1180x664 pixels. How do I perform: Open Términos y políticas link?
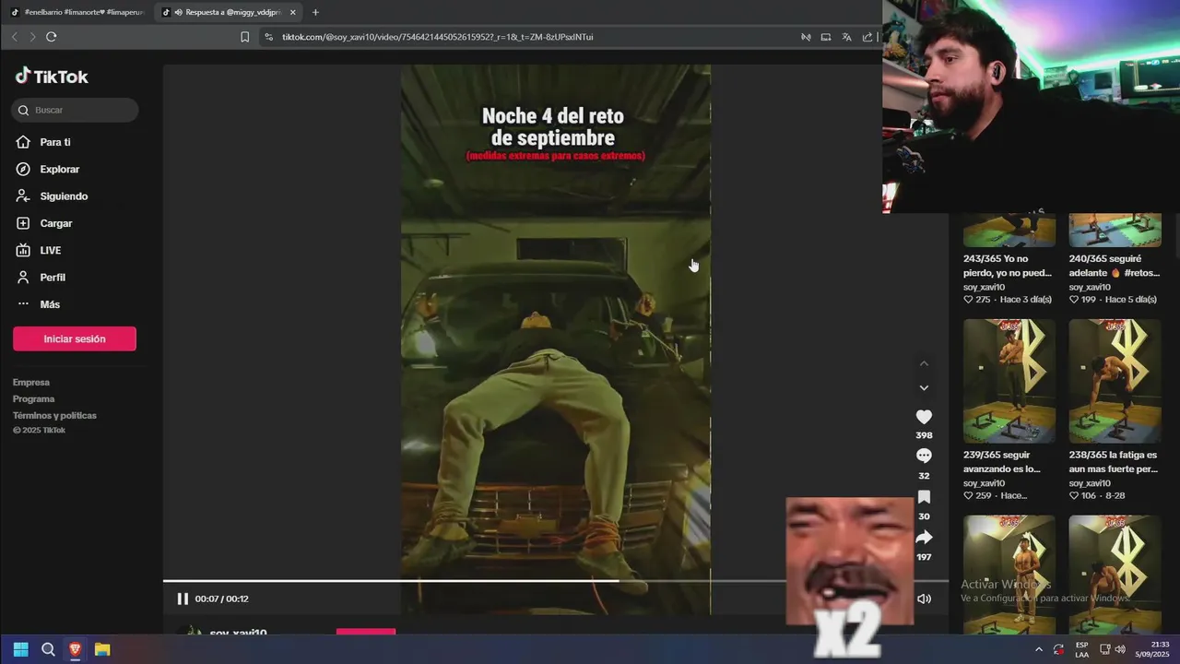click(x=54, y=416)
